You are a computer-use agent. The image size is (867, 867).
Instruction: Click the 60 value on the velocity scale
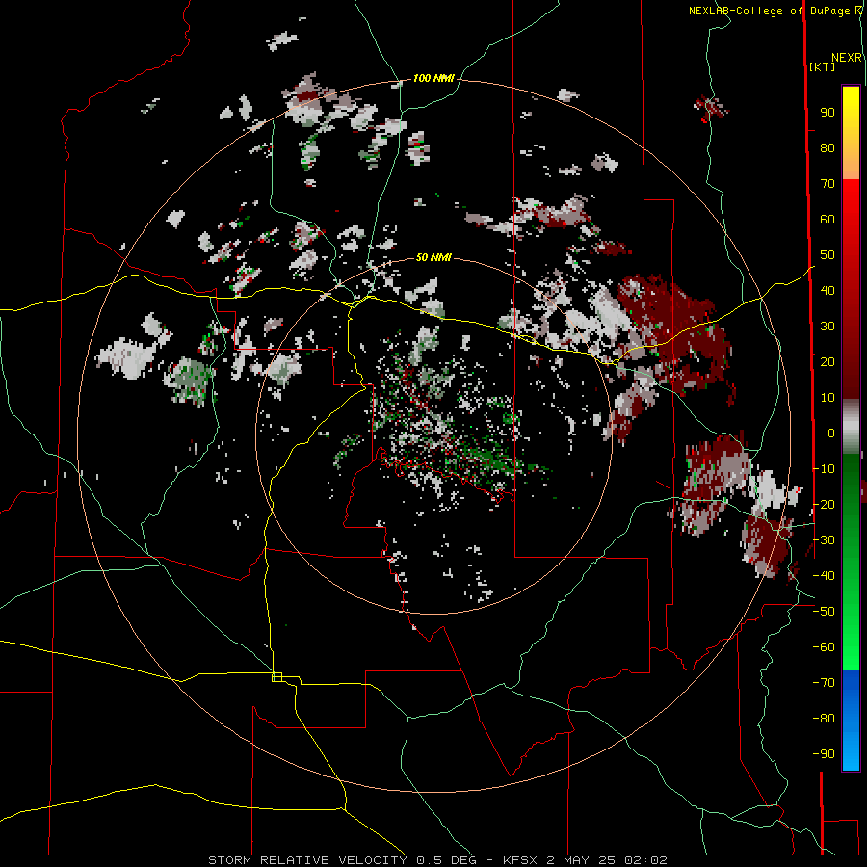828,220
